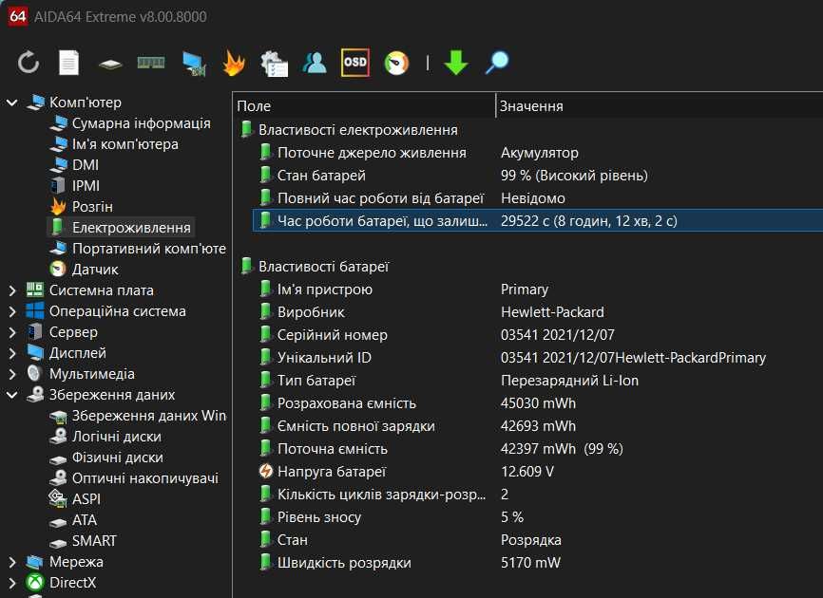This screenshot has height=598, width=823.
Task: Expand the Системна плата node
Action: (12, 290)
